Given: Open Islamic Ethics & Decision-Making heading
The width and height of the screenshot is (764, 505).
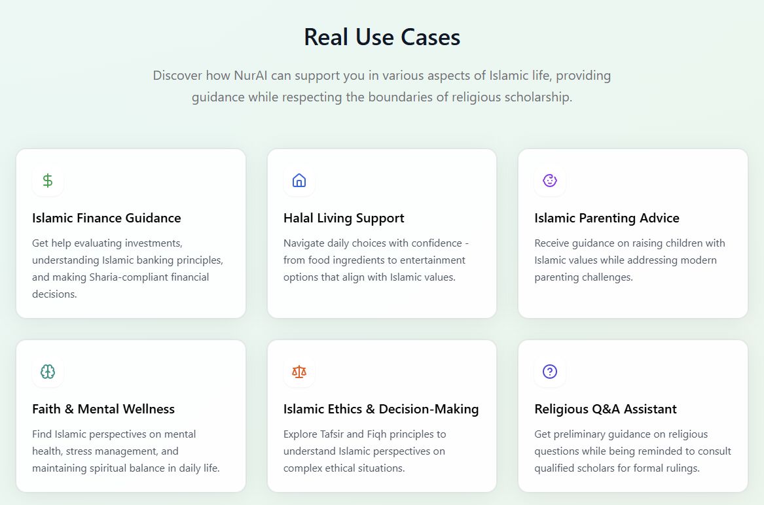Looking at the screenshot, I should [x=381, y=409].
